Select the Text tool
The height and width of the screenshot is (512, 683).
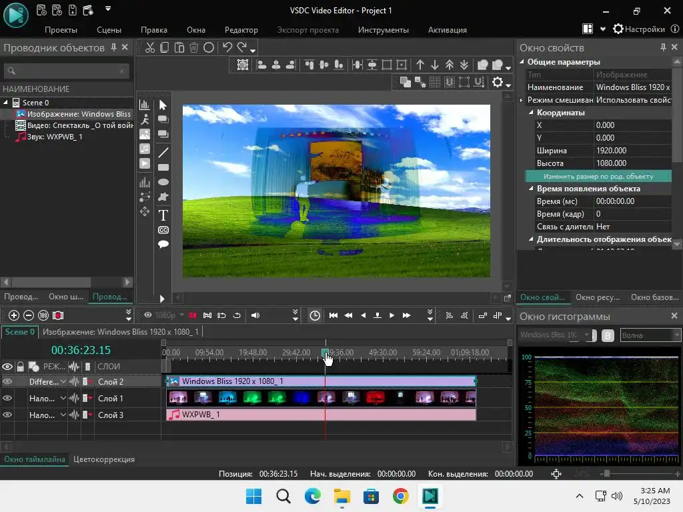(x=163, y=215)
